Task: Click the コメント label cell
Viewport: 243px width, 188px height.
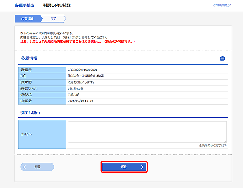Action: tap(42, 134)
